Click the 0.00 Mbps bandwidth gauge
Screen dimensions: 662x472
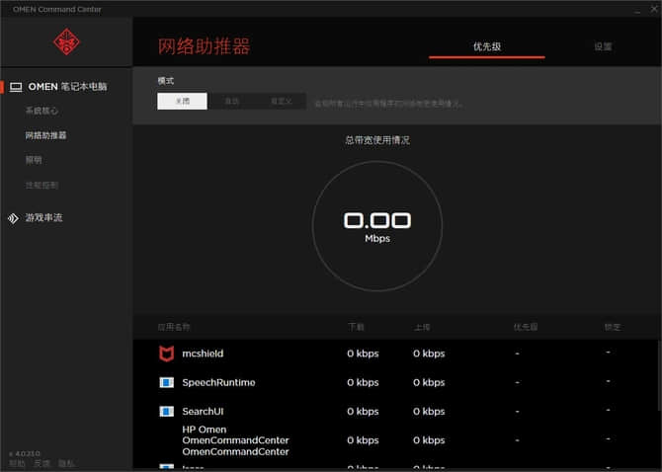point(377,226)
